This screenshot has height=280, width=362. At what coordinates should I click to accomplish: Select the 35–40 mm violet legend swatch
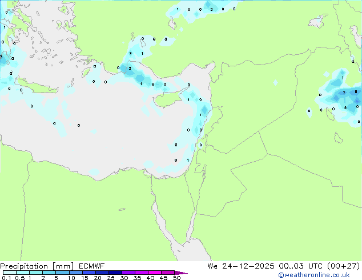click(141, 273)
